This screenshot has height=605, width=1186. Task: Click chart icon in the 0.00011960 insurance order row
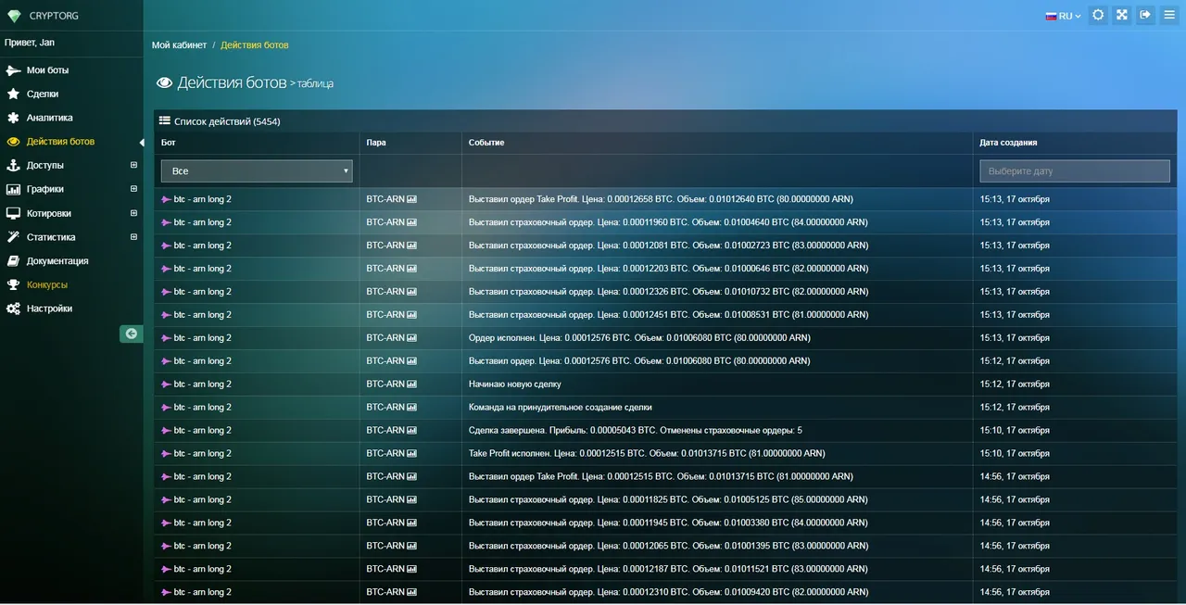412,222
